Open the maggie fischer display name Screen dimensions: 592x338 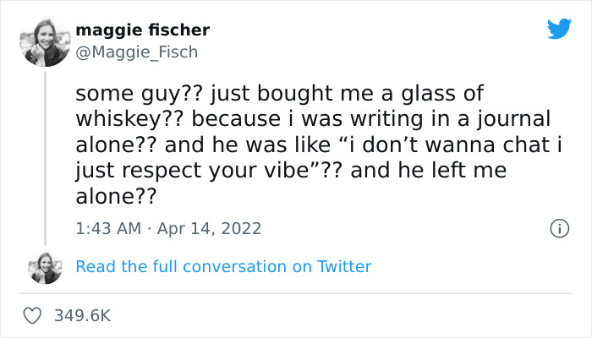(142, 30)
